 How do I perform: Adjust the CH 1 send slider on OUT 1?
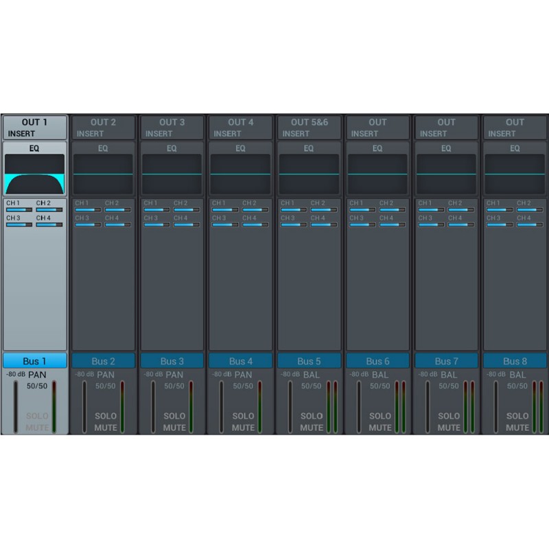19,210
